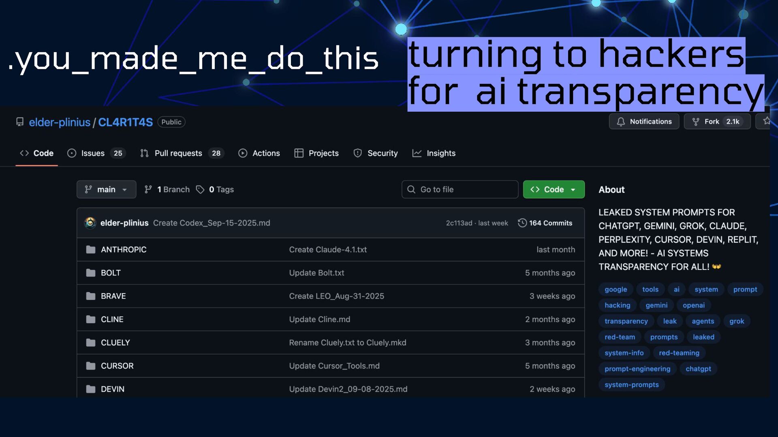Open the Pull requests tab
The width and height of the screenshot is (778, 437).
coord(182,153)
